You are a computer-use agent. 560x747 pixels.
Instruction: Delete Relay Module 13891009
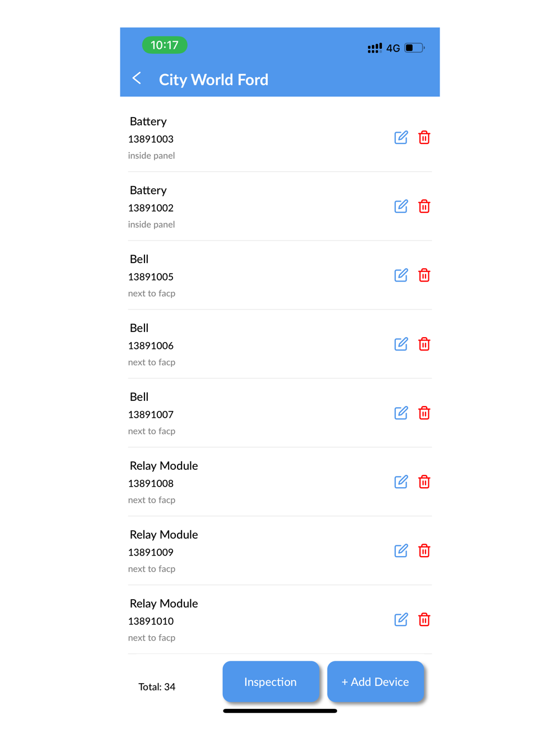click(x=424, y=550)
